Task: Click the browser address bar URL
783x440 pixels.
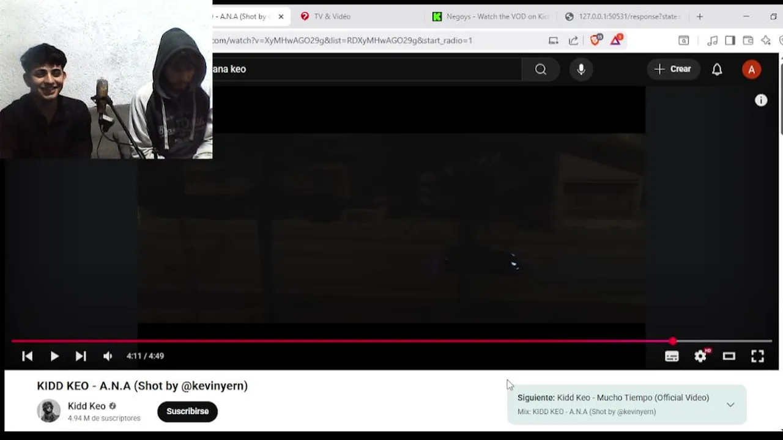Action: [x=343, y=40]
